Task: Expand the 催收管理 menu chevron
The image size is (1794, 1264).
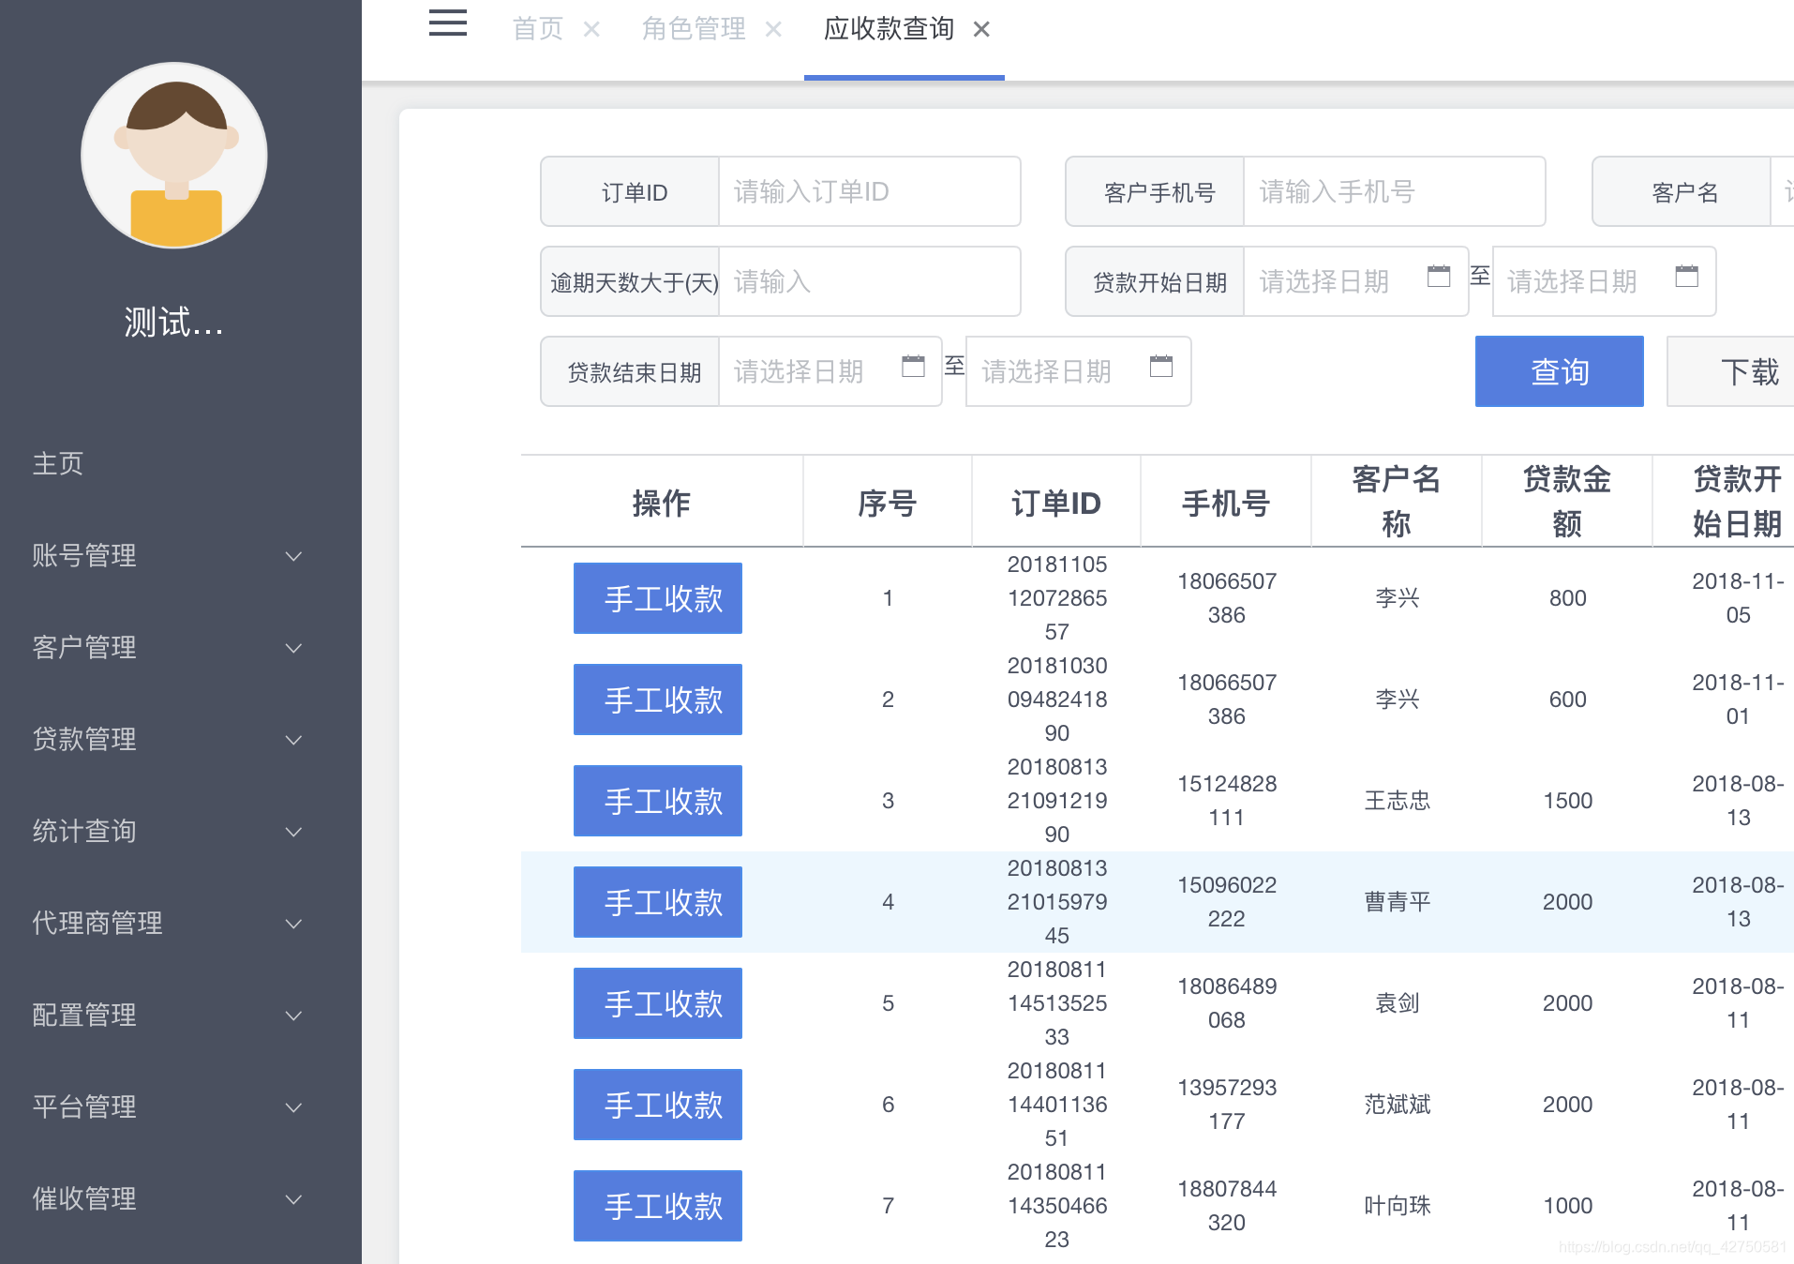Action: click(x=293, y=1199)
